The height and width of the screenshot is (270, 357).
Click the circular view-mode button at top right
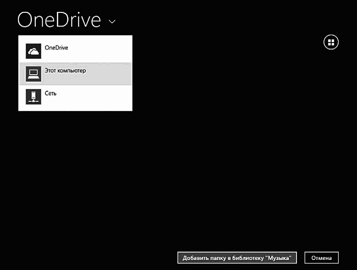331,42
